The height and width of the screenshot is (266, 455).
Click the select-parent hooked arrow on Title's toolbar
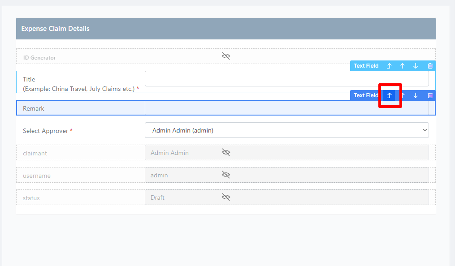click(389, 66)
